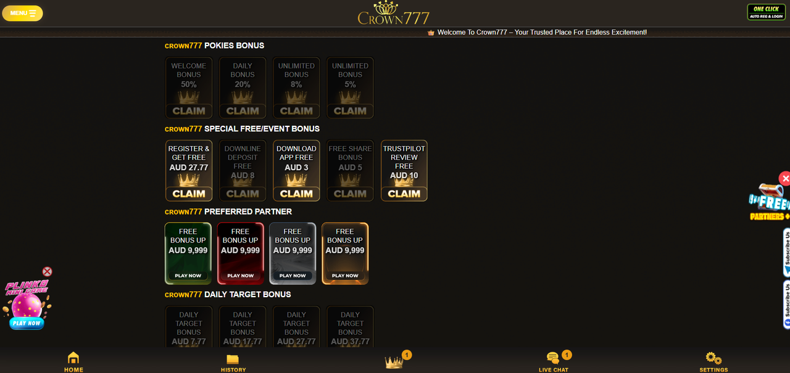Play the Plinko mini game
Screen dimensions: 790x373
pyautogui.click(x=27, y=322)
